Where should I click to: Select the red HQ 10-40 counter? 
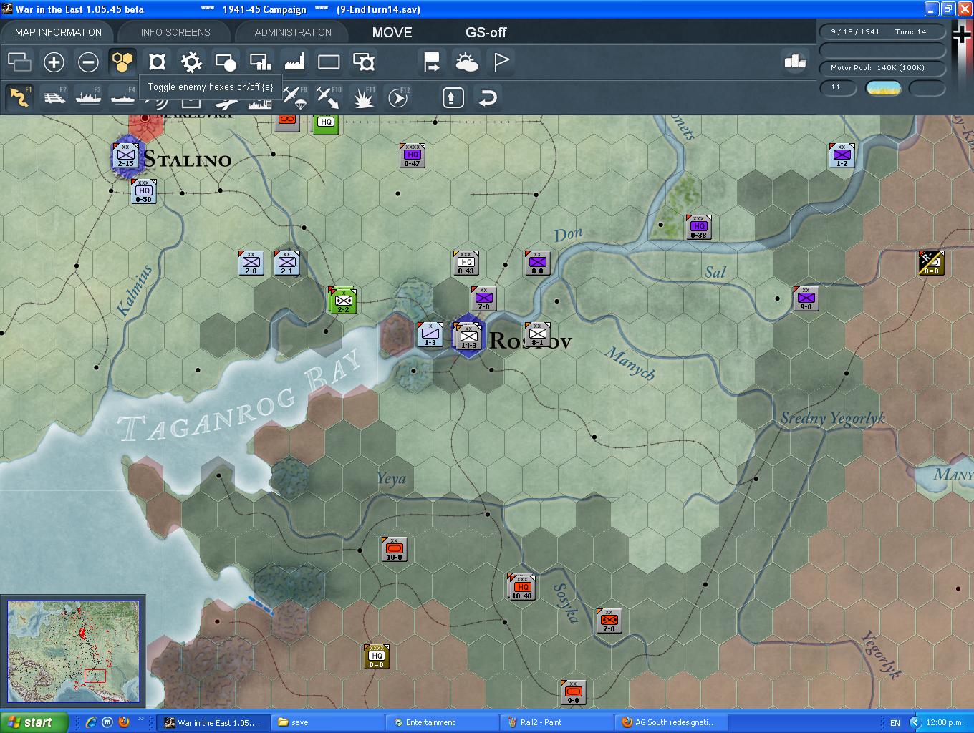click(x=522, y=587)
